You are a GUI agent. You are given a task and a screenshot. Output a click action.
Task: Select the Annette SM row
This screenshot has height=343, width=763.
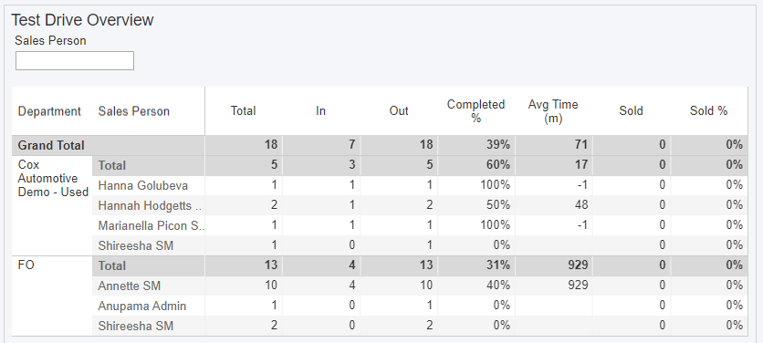[420, 286]
